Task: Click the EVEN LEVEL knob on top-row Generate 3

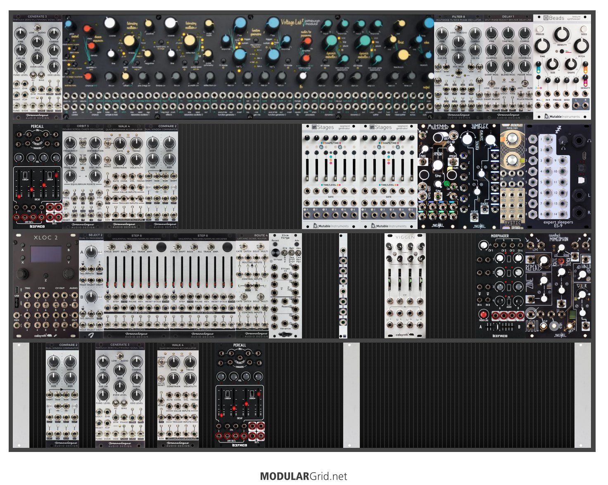Action: pos(37,58)
